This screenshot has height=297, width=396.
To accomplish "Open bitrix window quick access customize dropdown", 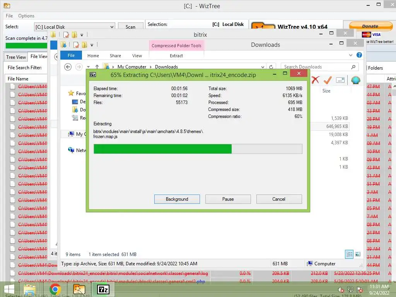I will pyautogui.click(x=82, y=35).
